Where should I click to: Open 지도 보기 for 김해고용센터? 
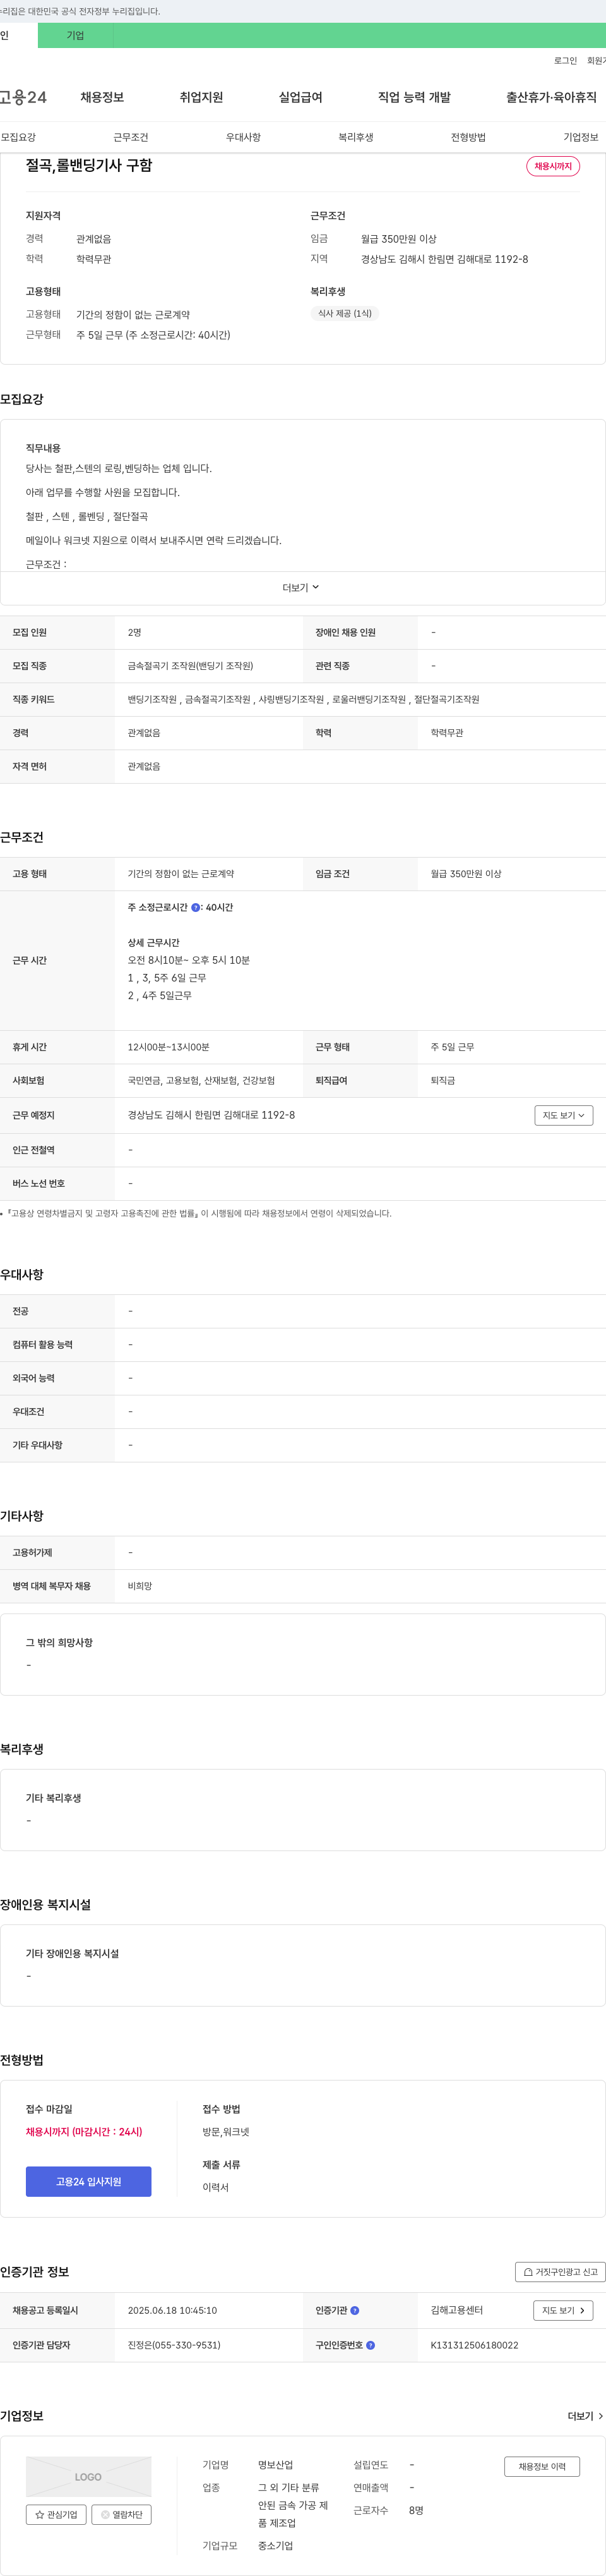564,2310
